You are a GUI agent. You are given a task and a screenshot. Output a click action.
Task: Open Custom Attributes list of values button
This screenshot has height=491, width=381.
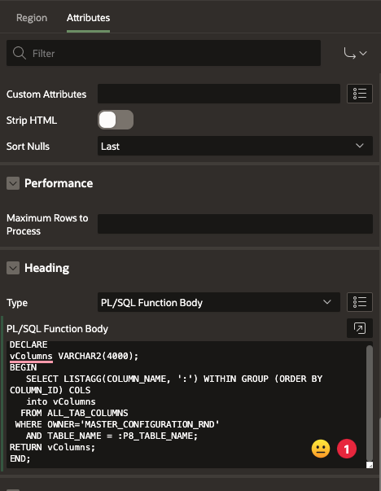(360, 94)
